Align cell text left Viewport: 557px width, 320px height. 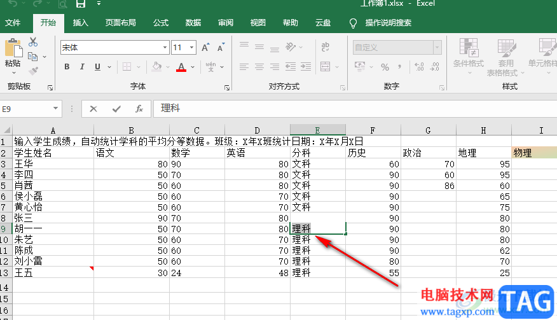pos(244,67)
